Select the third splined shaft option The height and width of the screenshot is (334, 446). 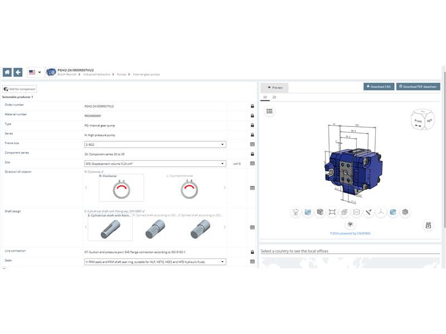200,227
